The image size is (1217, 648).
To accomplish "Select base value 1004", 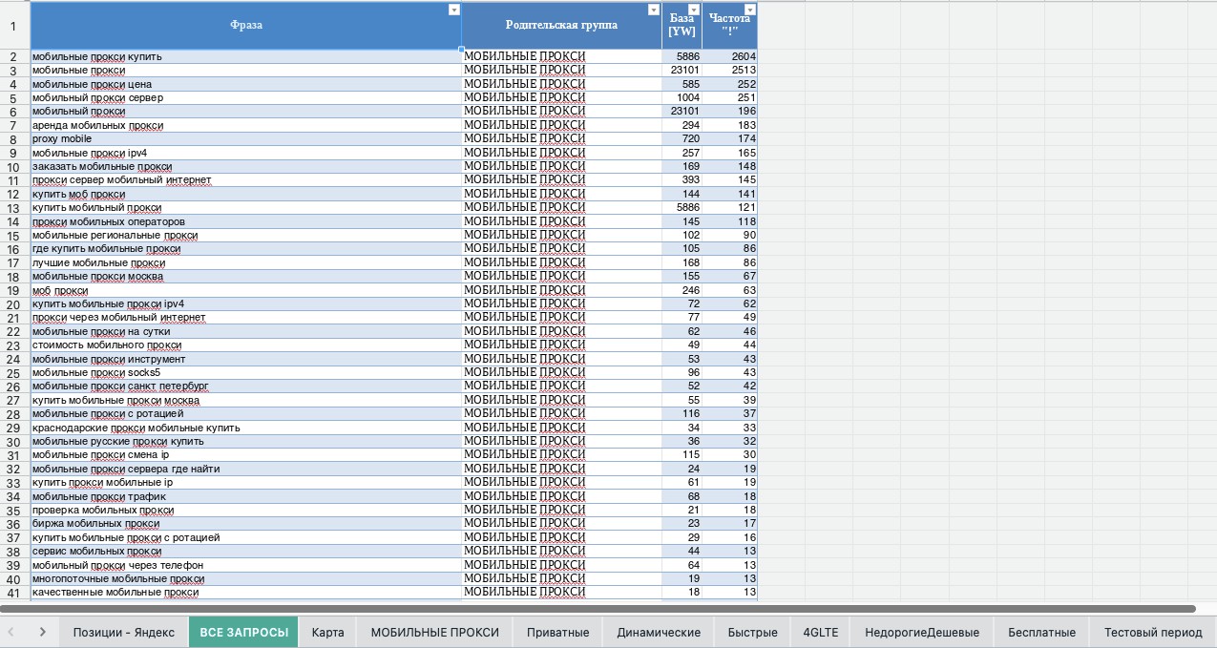I will tap(682, 97).
